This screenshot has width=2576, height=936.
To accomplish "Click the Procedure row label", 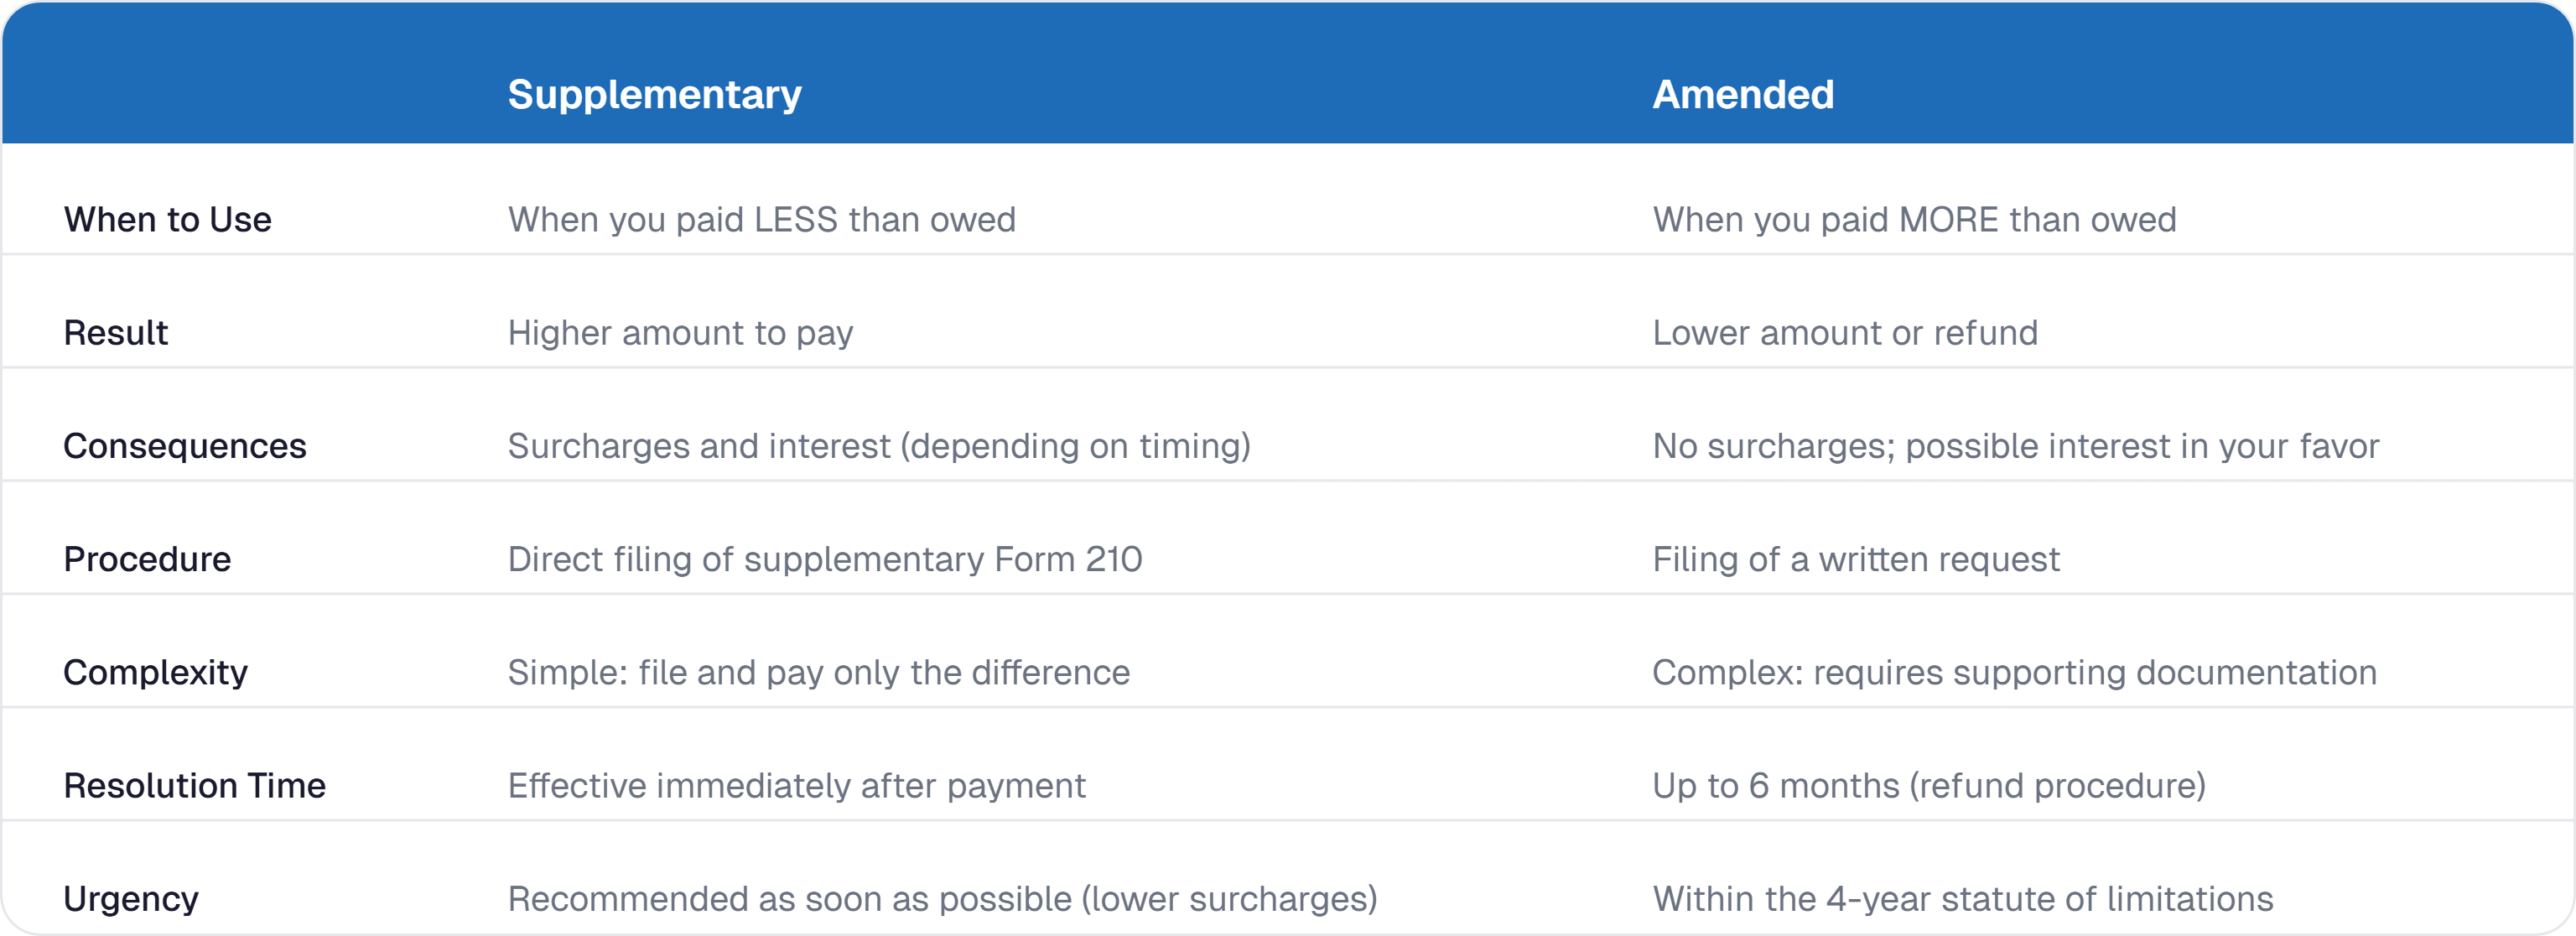I will (x=147, y=559).
